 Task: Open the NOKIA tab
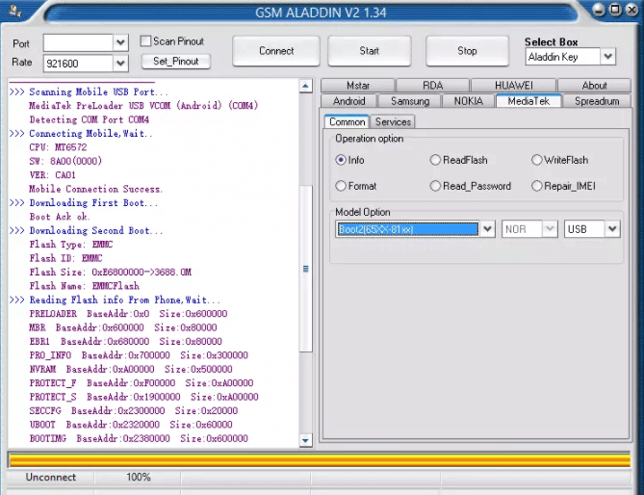[x=468, y=101]
